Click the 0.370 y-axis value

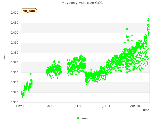tap(14, 62)
